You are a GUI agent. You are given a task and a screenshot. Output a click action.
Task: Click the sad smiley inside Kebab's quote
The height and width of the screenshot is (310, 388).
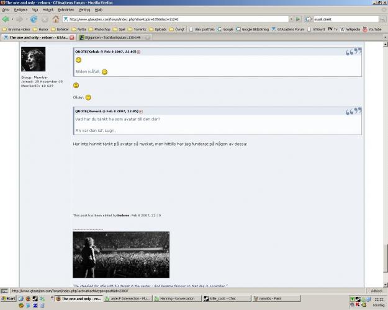point(78,60)
